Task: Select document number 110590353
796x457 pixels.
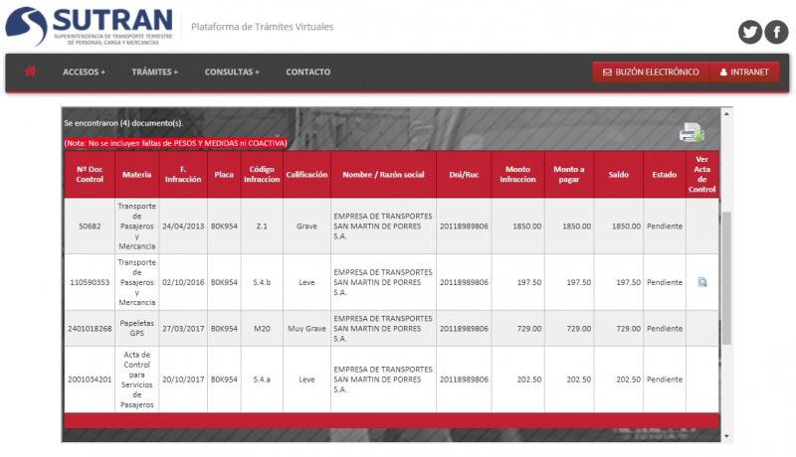Action: click(90, 282)
